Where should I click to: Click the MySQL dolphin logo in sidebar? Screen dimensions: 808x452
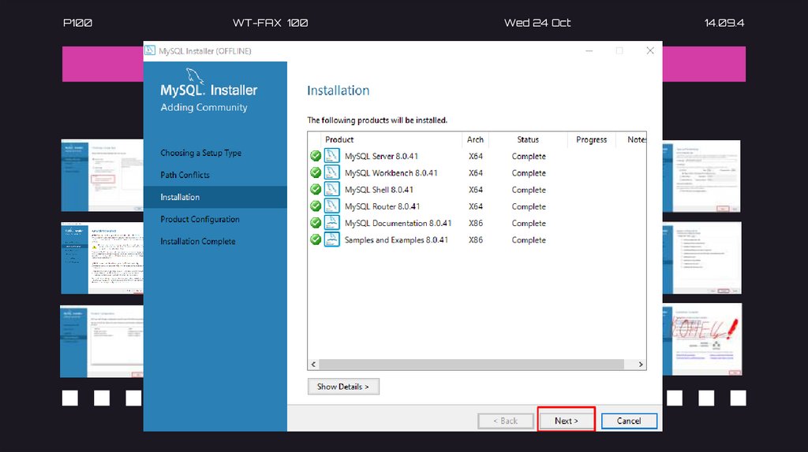tap(194, 76)
